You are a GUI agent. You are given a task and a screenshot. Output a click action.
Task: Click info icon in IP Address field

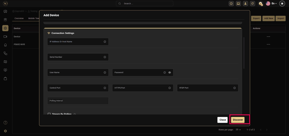tap(105, 42)
